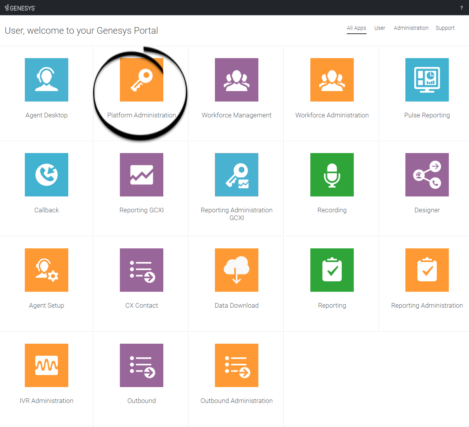469x427 pixels.
Task: Open orange Outbound Administration icon
Action: 237,365
